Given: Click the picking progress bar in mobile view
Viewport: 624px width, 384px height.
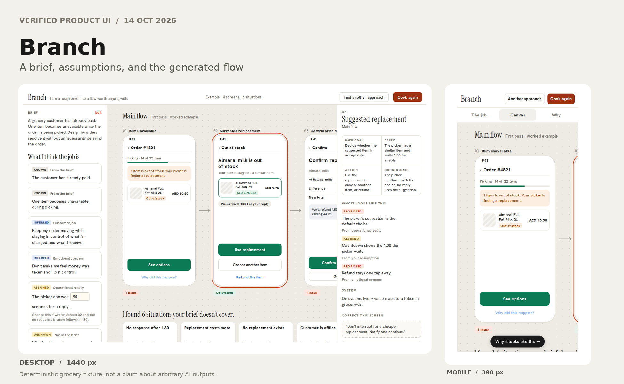Looking at the screenshot, I should (515, 186).
